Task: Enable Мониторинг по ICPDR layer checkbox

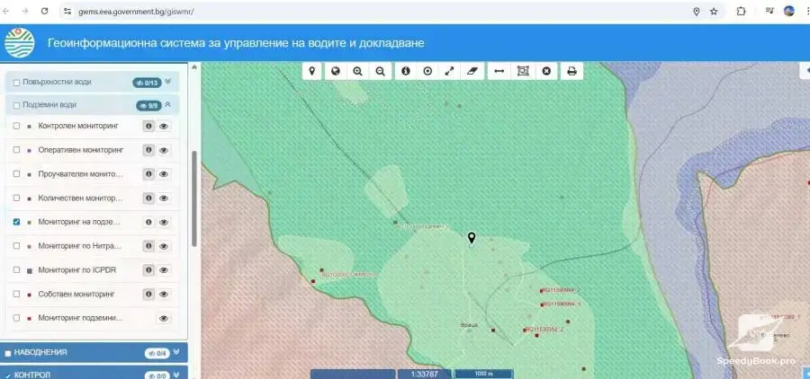Action: [x=16, y=269]
